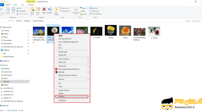This screenshot has height=112, width=202.
Task: Refresh the folder with the address bar button
Action: (x=188, y=21)
